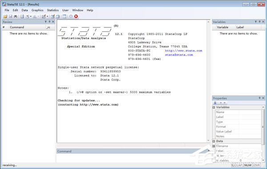
Task: Click the red Break button
Action: (x=76, y=16)
